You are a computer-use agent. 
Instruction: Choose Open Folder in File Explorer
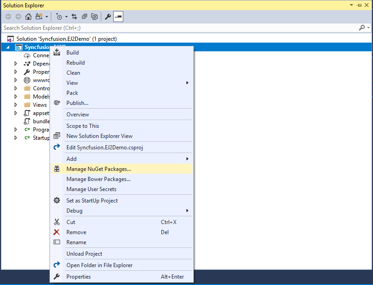coord(99,265)
